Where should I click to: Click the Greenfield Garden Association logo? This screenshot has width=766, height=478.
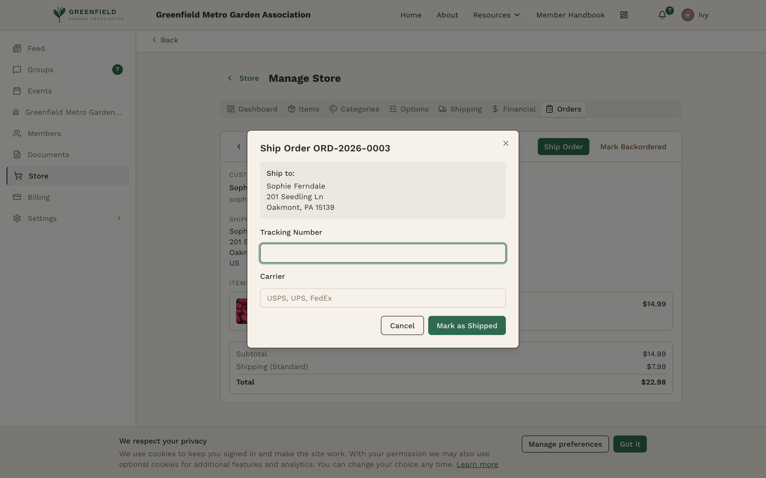point(88,15)
